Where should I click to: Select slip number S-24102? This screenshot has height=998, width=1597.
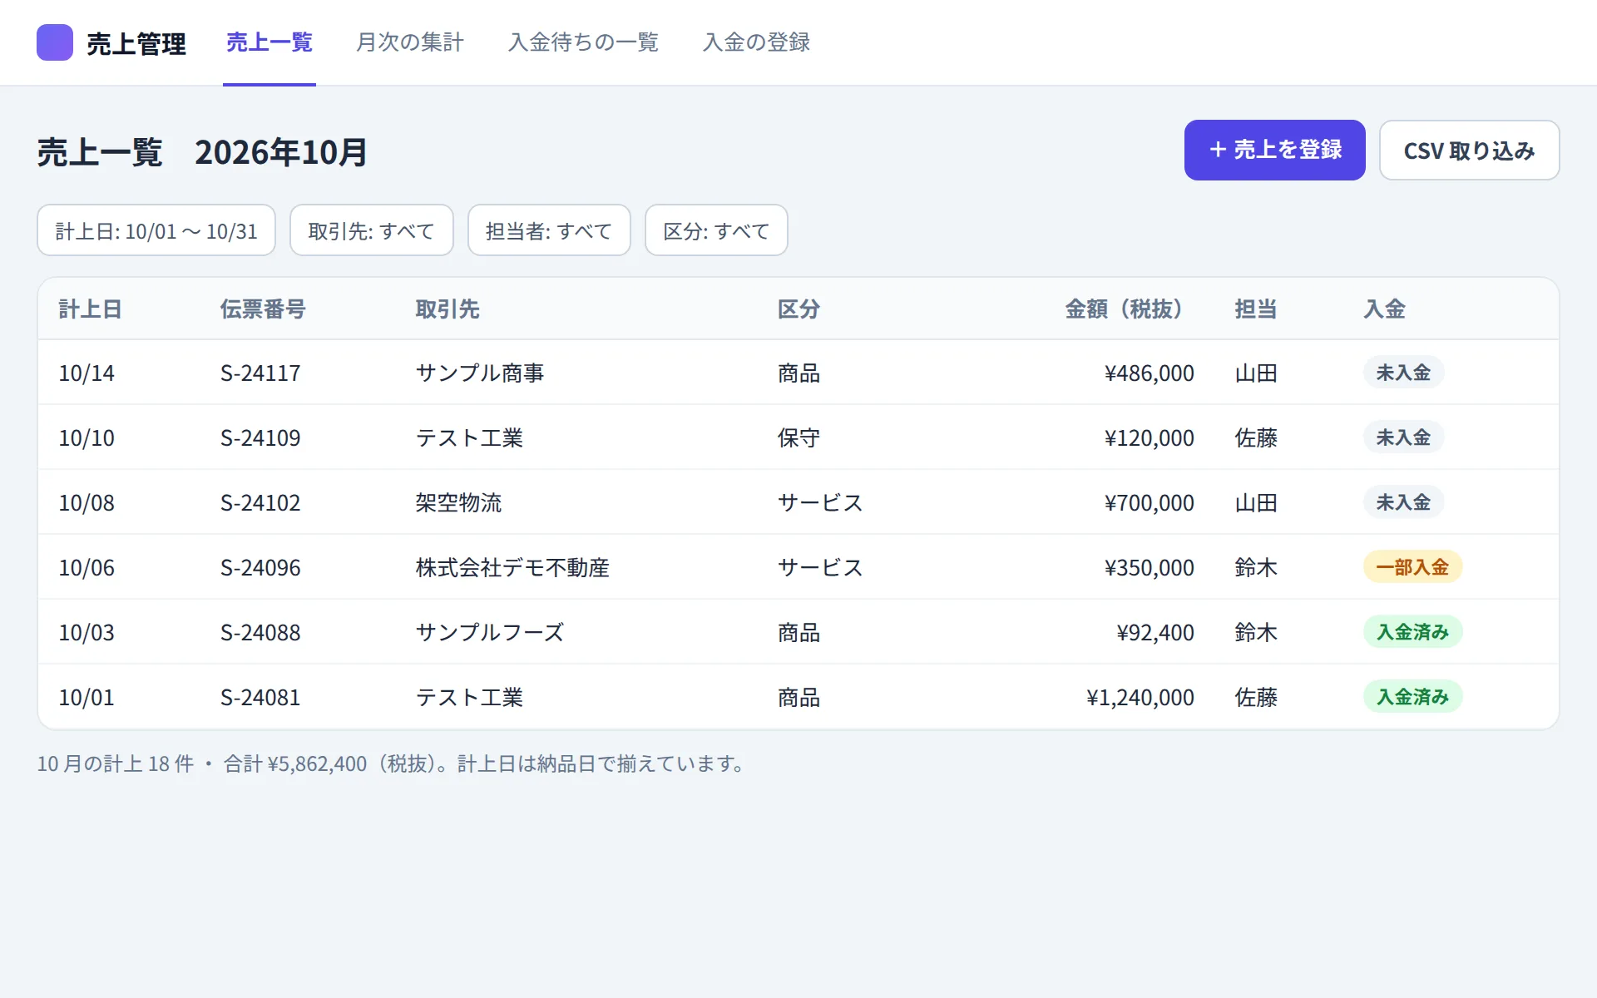click(x=260, y=502)
